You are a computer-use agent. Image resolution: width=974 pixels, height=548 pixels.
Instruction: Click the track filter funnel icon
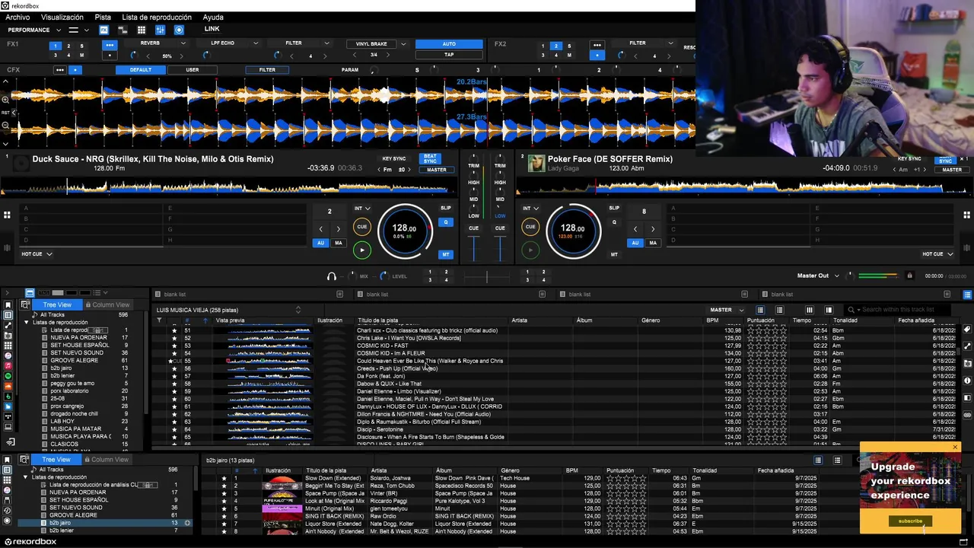(159, 320)
